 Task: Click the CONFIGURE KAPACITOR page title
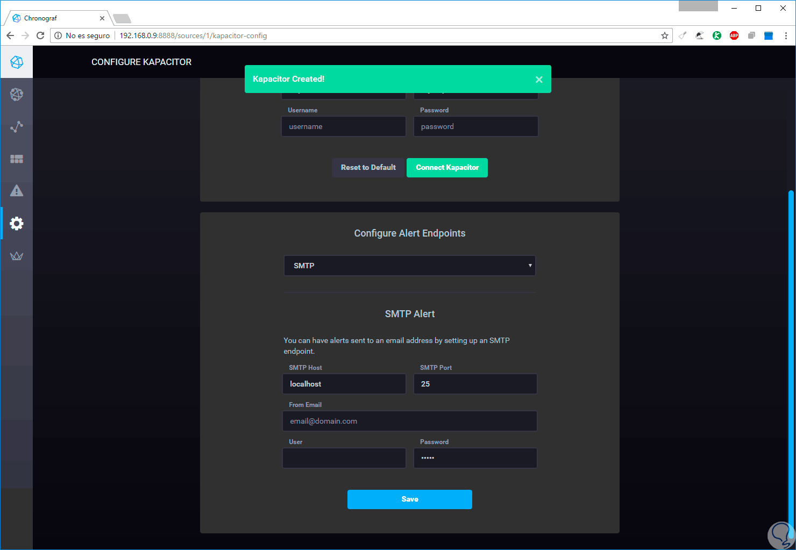pyautogui.click(x=141, y=62)
